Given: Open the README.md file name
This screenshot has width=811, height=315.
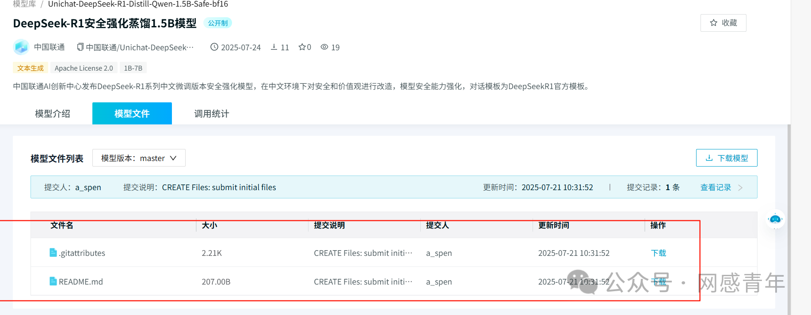Looking at the screenshot, I should point(81,281).
